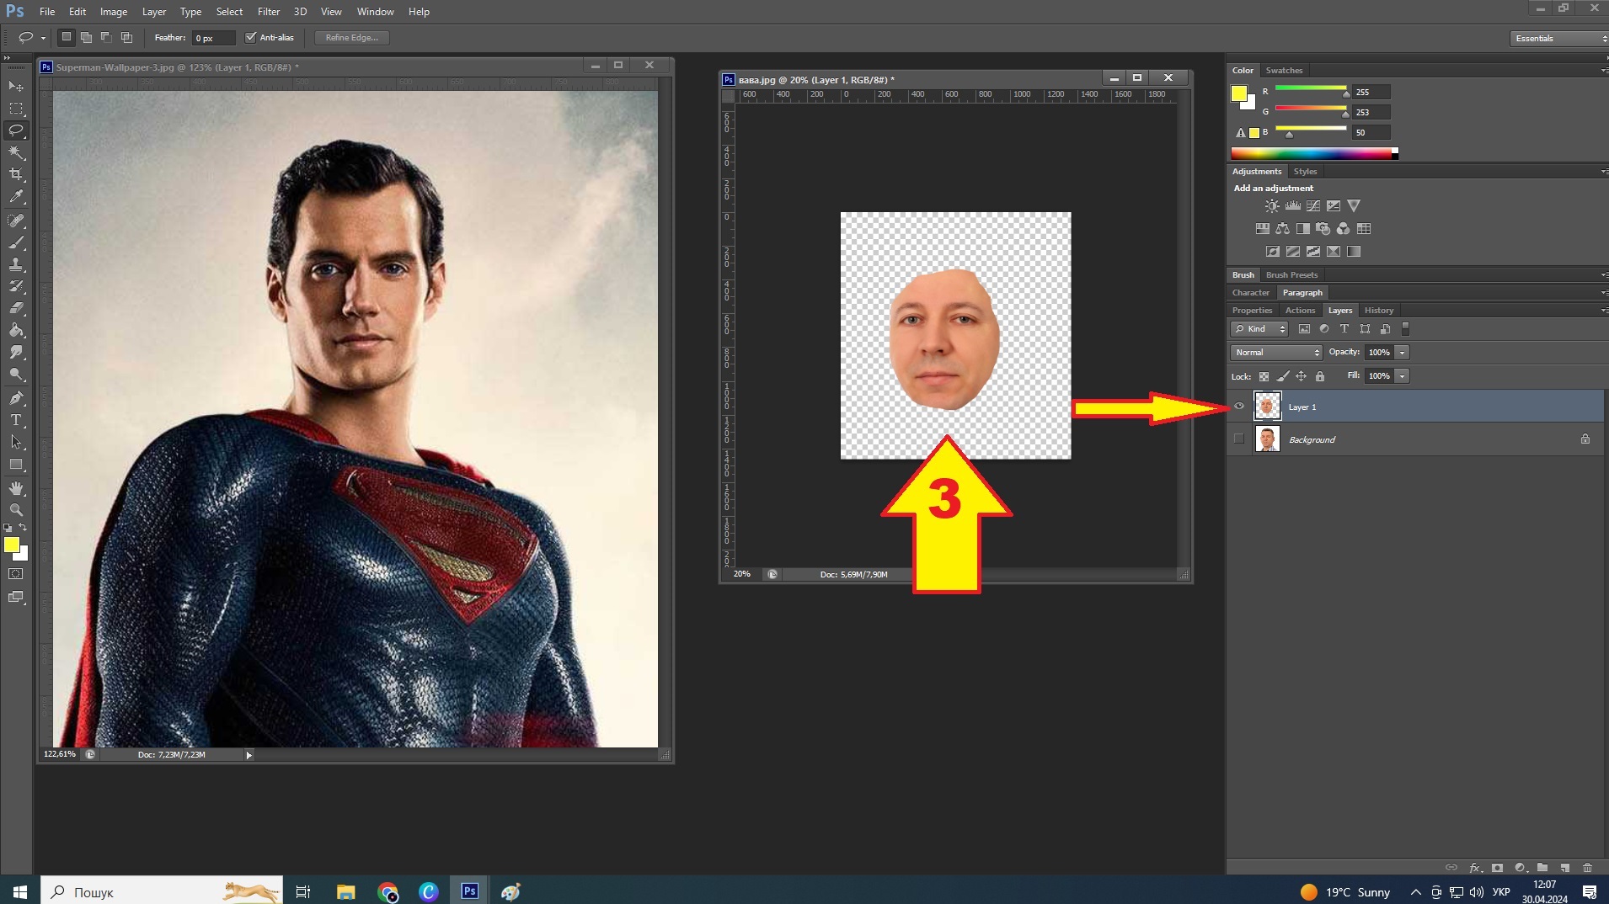Select the Zoom tool
The height and width of the screenshot is (904, 1609).
click(16, 510)
